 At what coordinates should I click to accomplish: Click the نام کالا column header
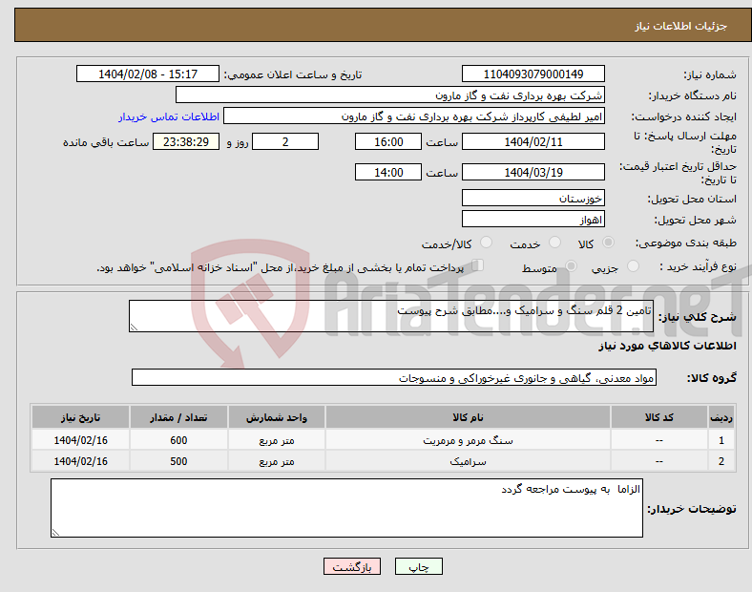468,417
